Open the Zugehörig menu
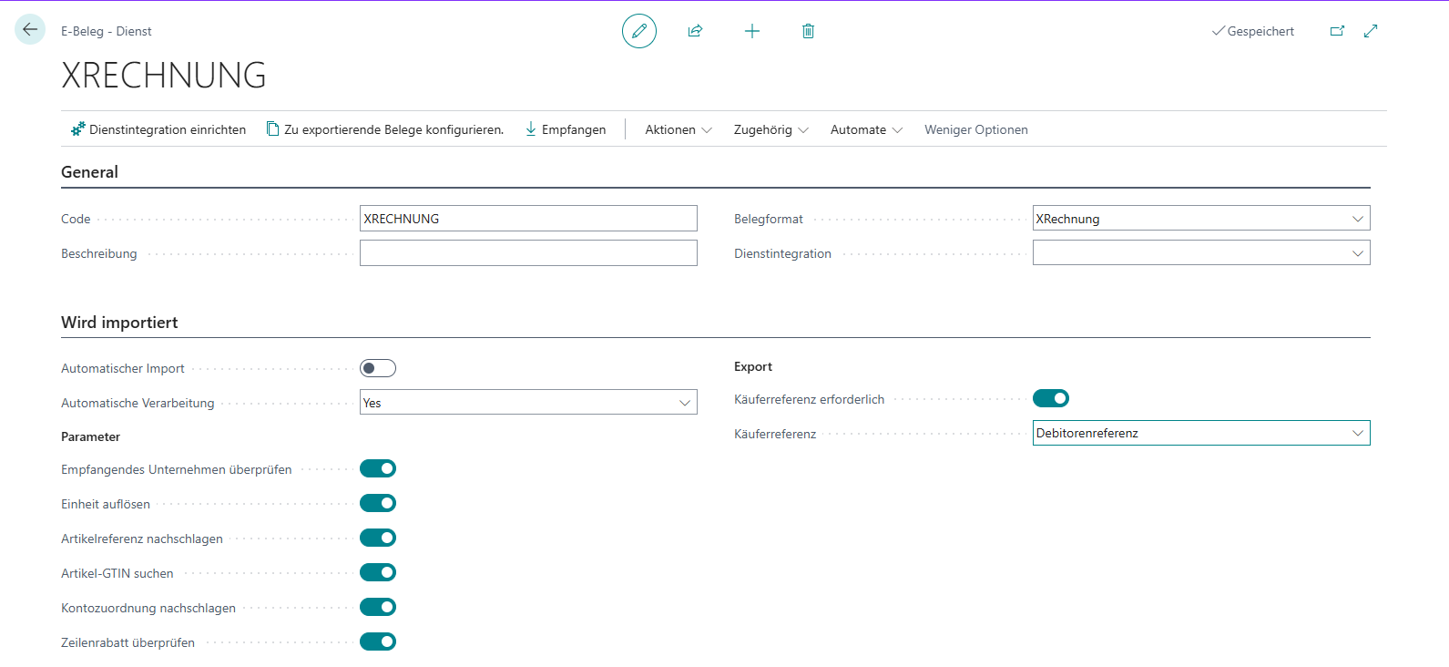Viewport: 1449px width, 667px height. click(770, 129)
